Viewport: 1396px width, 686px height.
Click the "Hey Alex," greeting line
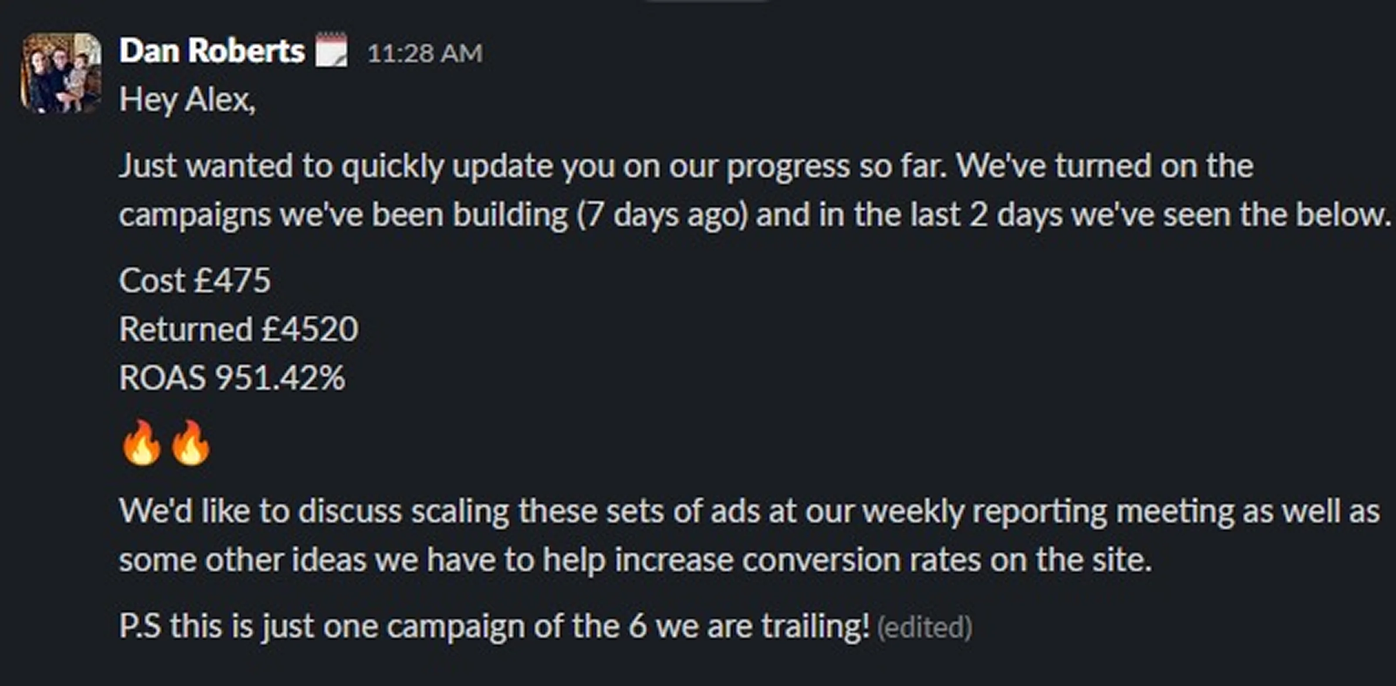coord(187,100)
